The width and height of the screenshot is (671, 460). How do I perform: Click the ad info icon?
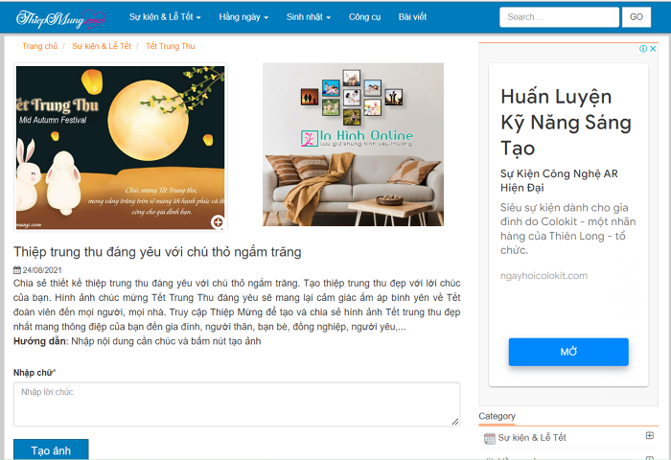pos(643,49)
